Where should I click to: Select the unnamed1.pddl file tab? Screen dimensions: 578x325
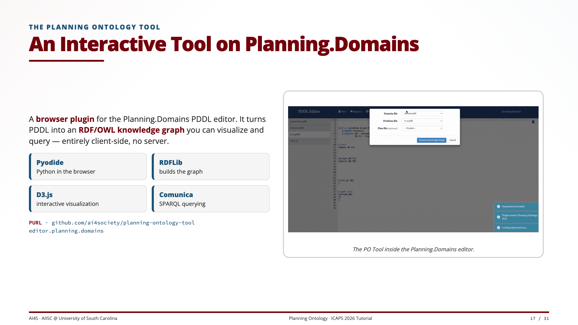309,122
